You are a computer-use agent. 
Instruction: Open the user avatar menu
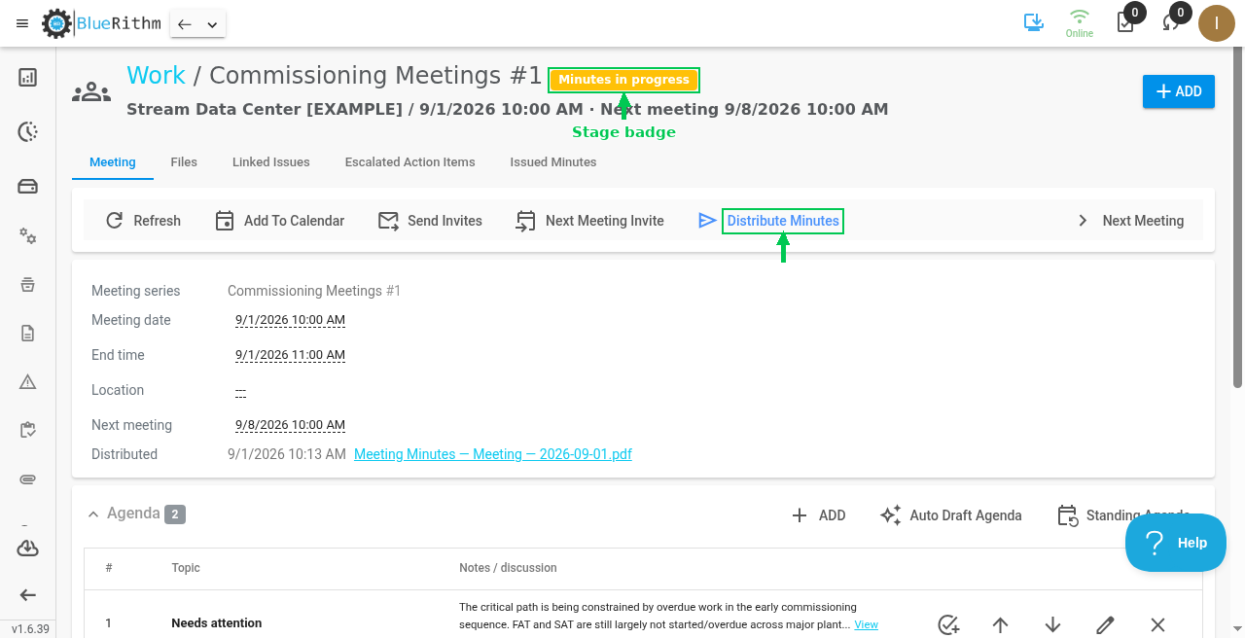(x=1217, y=23)
